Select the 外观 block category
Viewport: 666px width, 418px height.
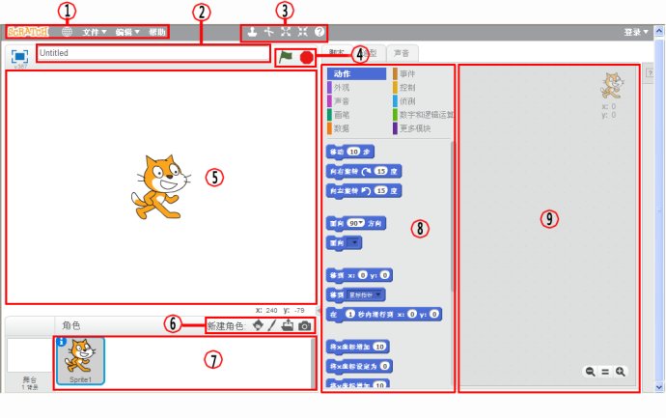(342, 88)
